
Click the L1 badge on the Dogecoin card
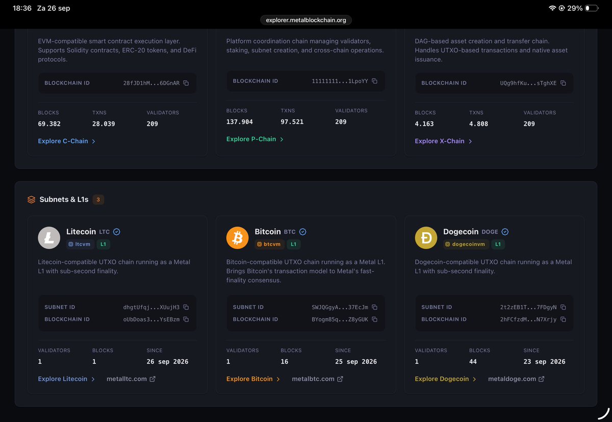(x=498, y=244)
